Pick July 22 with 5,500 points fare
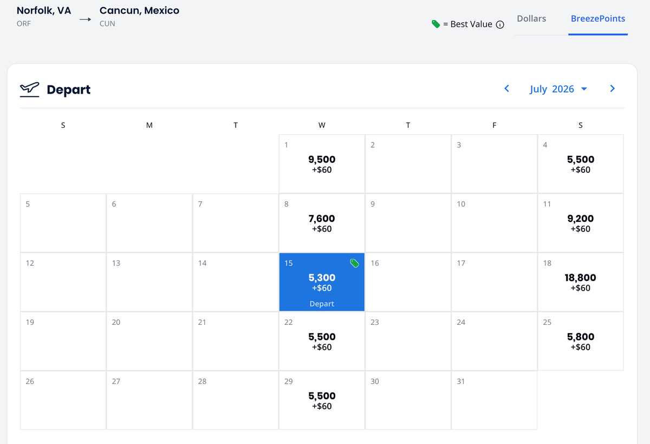The height and width of the screenshot is (444, 650). coord(321,340)
